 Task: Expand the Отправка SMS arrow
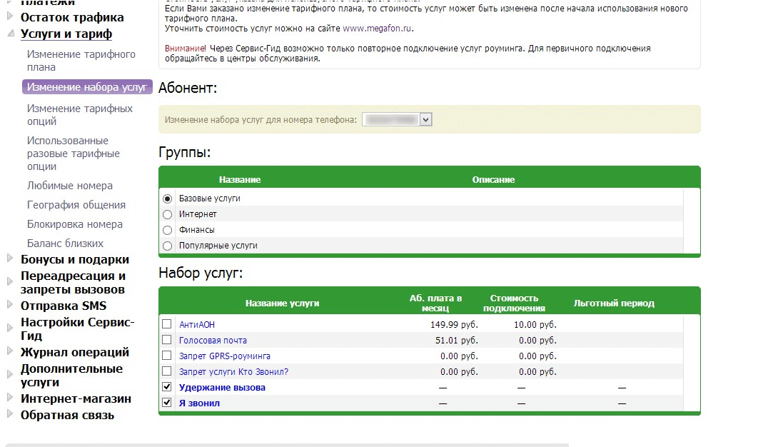point(10,304)
